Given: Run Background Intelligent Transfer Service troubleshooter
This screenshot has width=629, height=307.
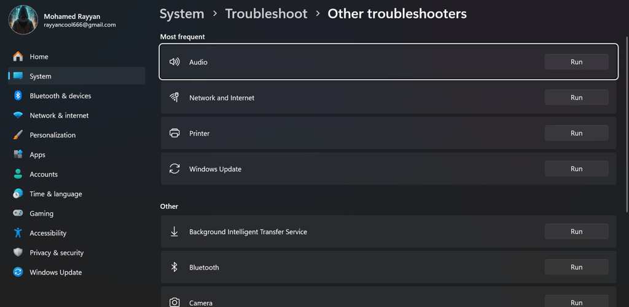Looking at the screenshot, I should tap(576, 232).
